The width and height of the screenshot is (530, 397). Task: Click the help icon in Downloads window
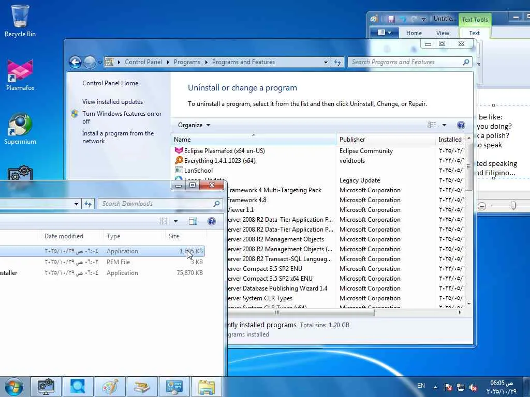pos(212,221)
